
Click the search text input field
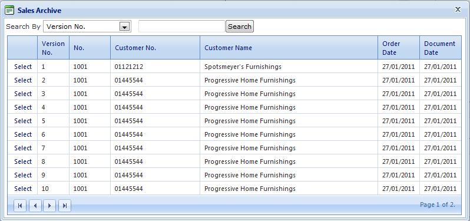(x=181, y=27)
